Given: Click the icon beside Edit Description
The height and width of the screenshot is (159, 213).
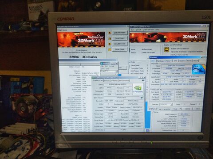Looking at the screenshot, I should 110,33.
